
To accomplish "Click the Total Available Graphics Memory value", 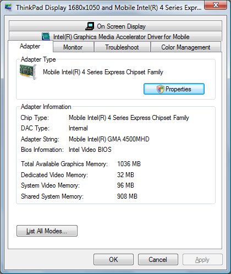I will [x=129, y=164].
